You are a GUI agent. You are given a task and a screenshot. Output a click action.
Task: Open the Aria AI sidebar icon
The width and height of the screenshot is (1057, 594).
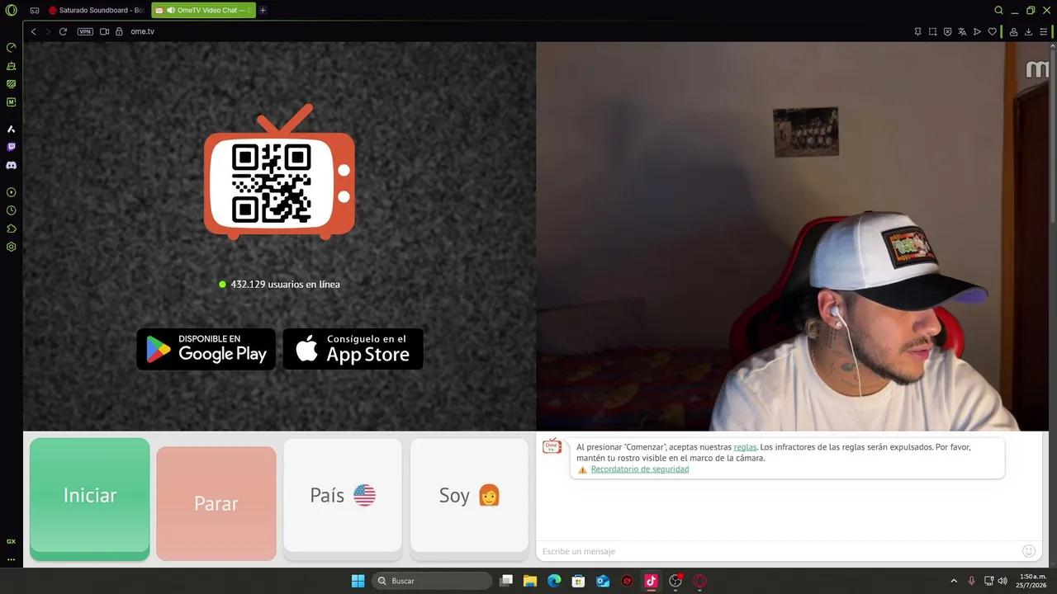(12, 130)
